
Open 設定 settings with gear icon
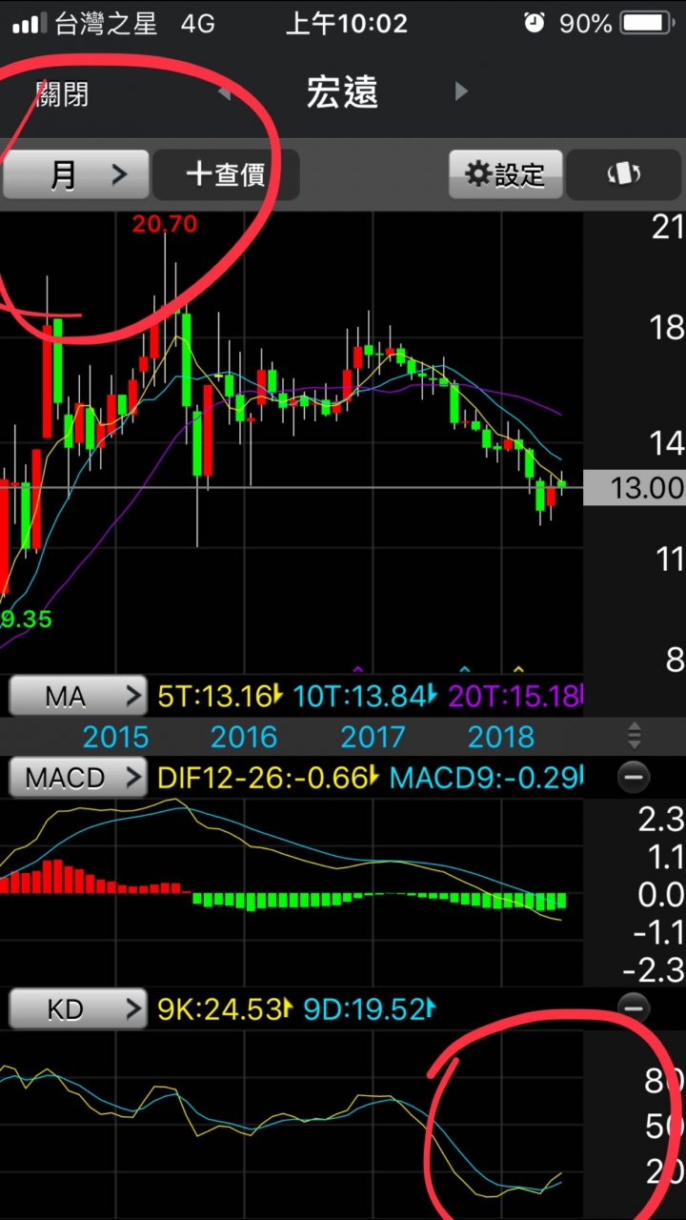[505, 174]
